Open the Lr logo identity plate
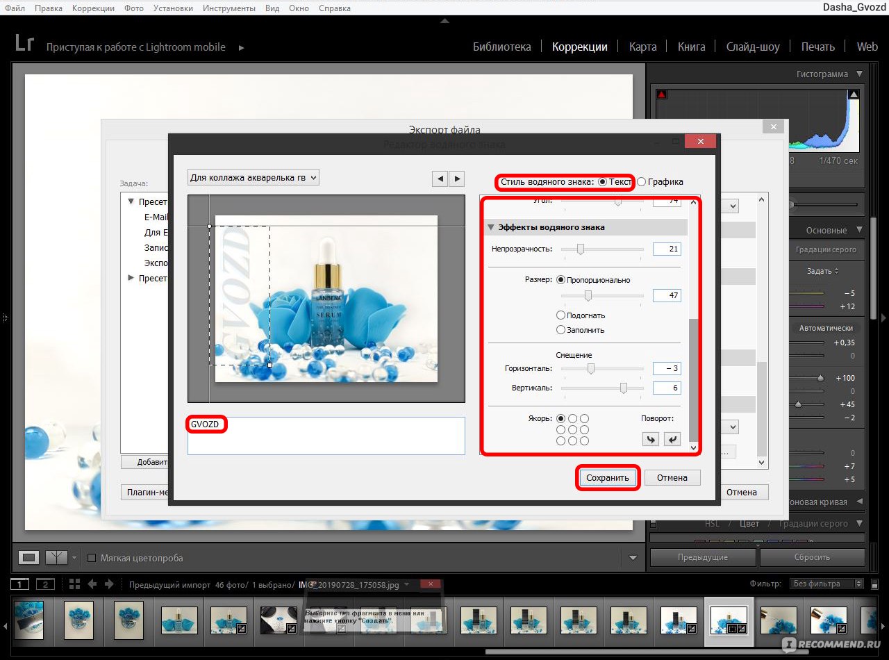889x660 pixels. click(x=24, y=43)
